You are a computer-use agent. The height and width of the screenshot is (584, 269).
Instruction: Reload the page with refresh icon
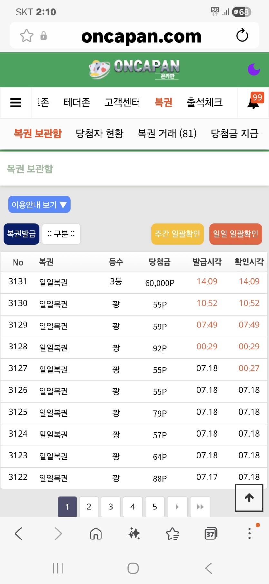(242, 35)
